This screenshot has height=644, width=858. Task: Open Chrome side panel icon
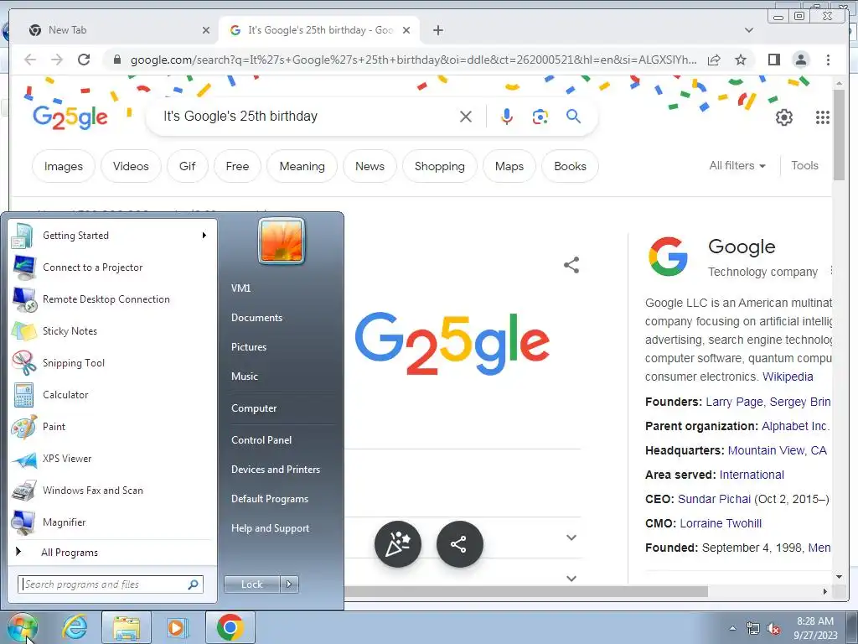(773, 60)
